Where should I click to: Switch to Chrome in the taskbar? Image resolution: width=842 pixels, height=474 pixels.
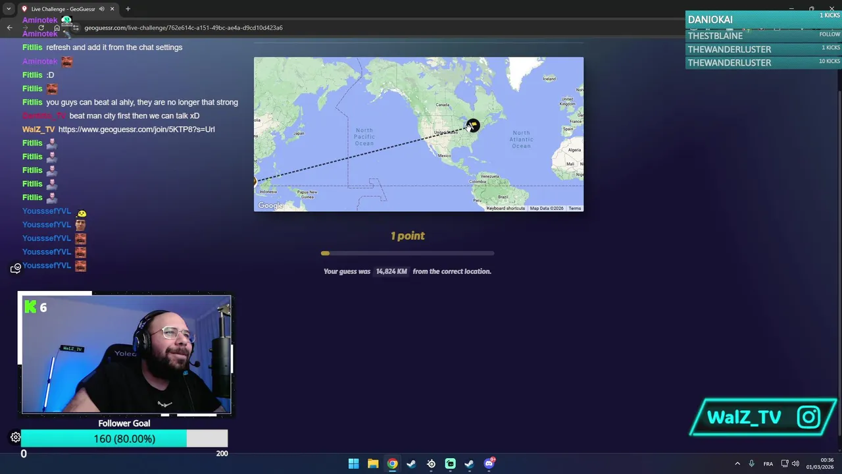pos(392,463)
